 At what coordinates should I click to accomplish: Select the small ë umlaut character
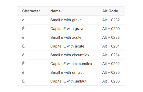[23, 72]
